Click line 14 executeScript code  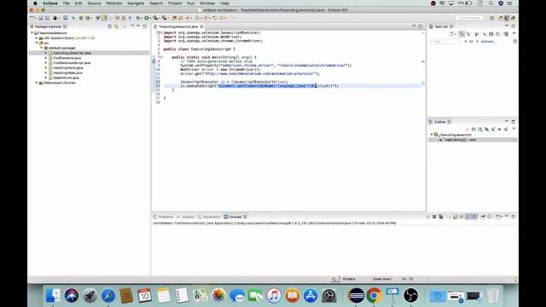[x=259, y=85]
